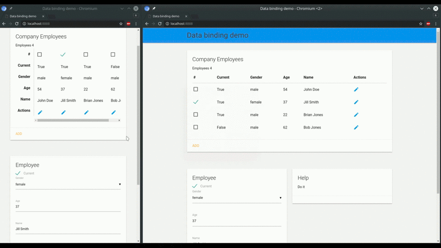View site info icon in left address bar
Image resolution: width=441 pixels, height=248 pixels.
click(24, 23)
